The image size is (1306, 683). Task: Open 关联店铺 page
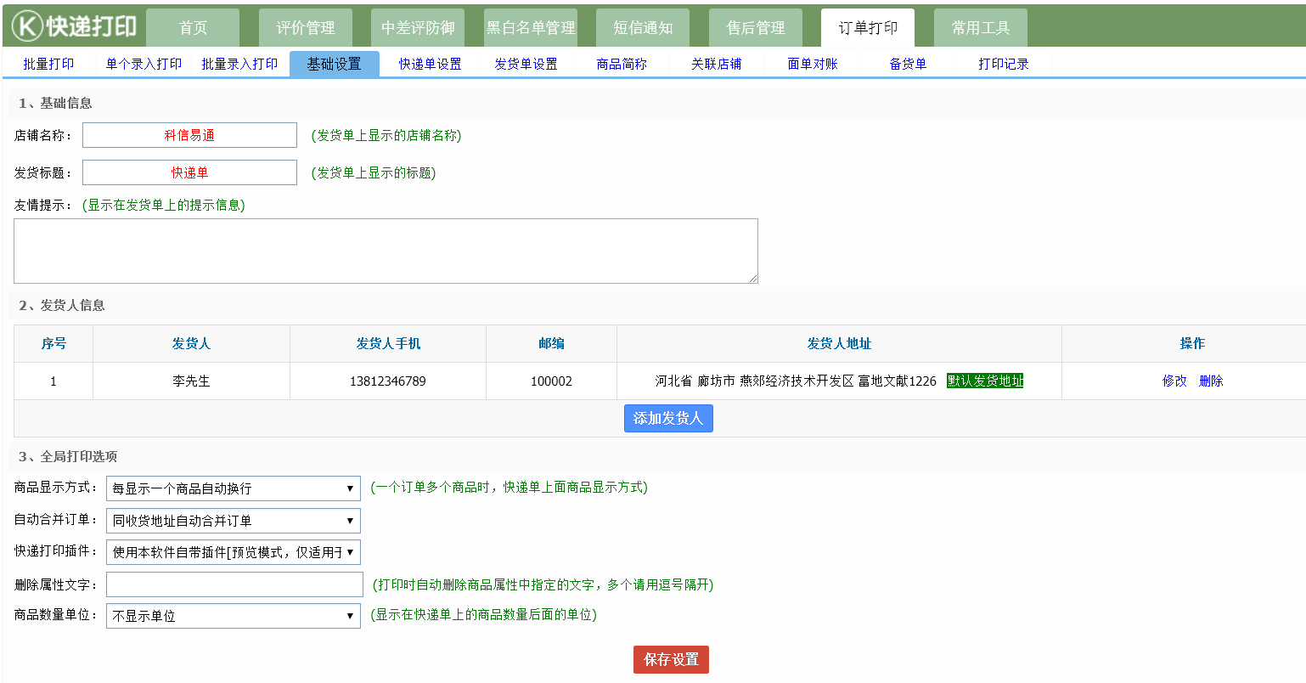pos(717,64)
